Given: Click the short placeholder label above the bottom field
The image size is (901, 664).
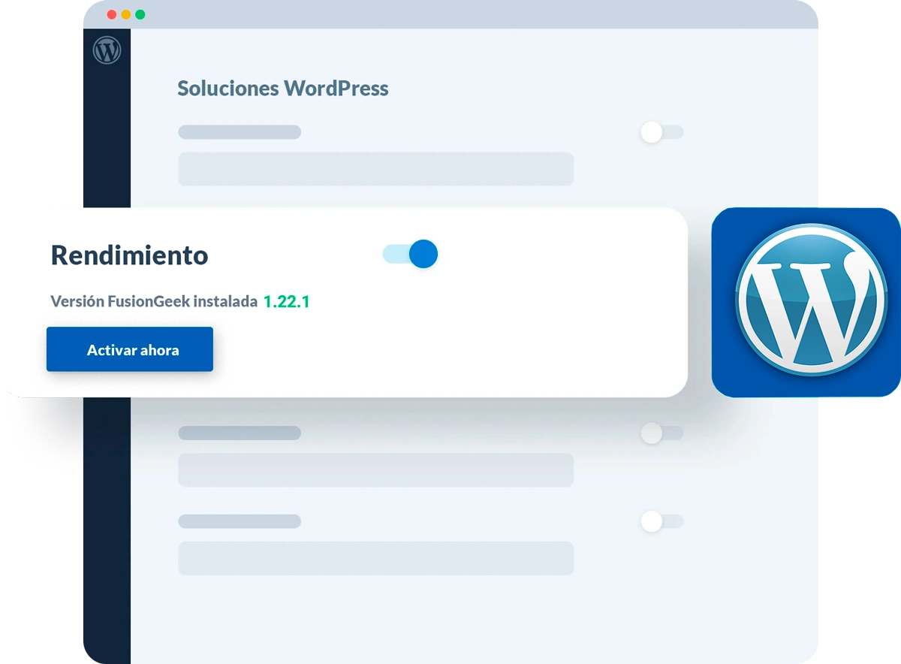Looking at the screenshot, I should click(x=239, y=521).
